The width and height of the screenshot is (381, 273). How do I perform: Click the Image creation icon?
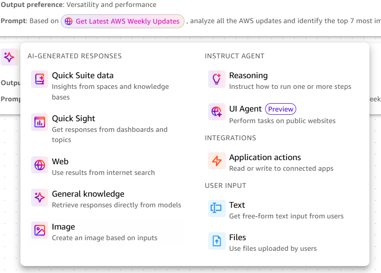pyautogui.click(x=39, y=230)
